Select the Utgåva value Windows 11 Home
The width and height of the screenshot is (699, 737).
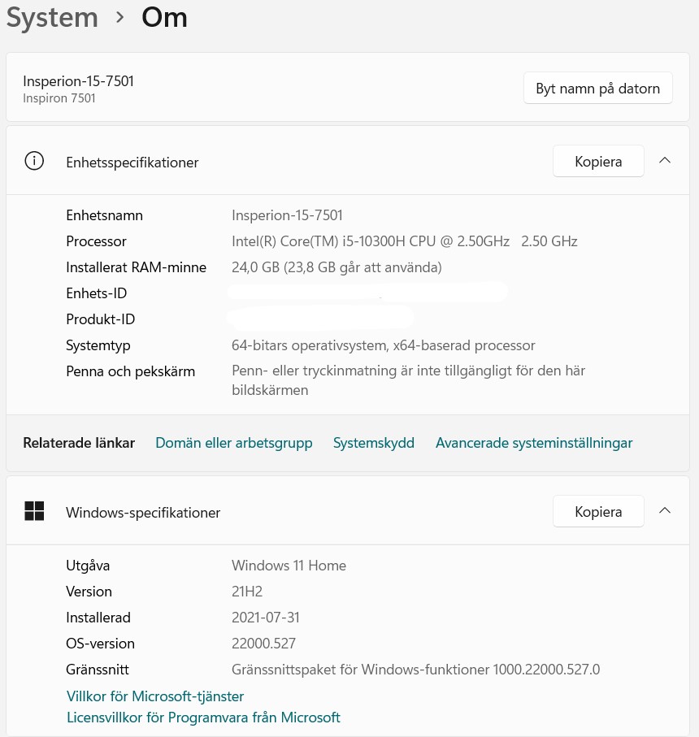289,566
